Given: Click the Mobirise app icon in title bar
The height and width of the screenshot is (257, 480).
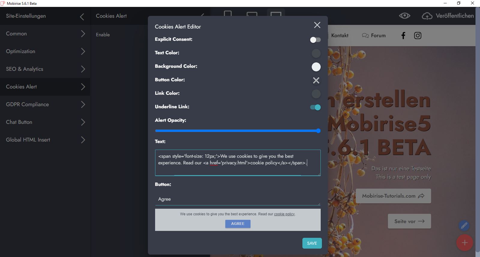Looking at the screenshot, I should (x=3, y=3).
